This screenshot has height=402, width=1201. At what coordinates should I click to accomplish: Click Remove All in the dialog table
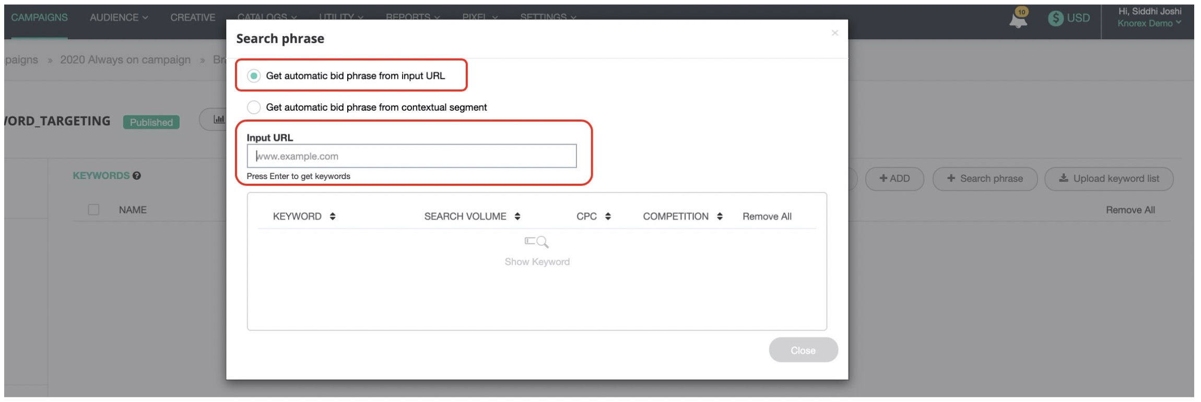point(767,217)
